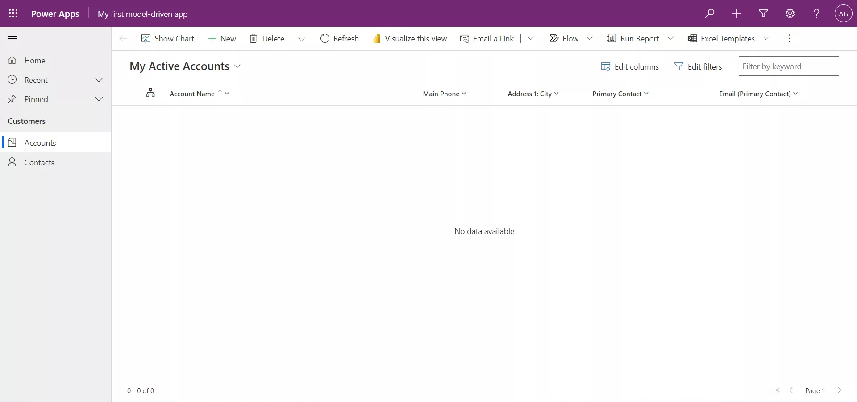857x402 pixels.
Task: Expand the My Active Accounts view selector
Action: (x=237, y=66)
